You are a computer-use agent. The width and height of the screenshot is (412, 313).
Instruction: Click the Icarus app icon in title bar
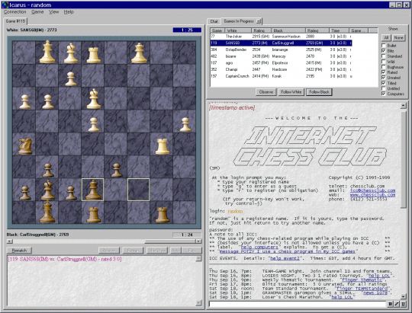coord(5,5)
